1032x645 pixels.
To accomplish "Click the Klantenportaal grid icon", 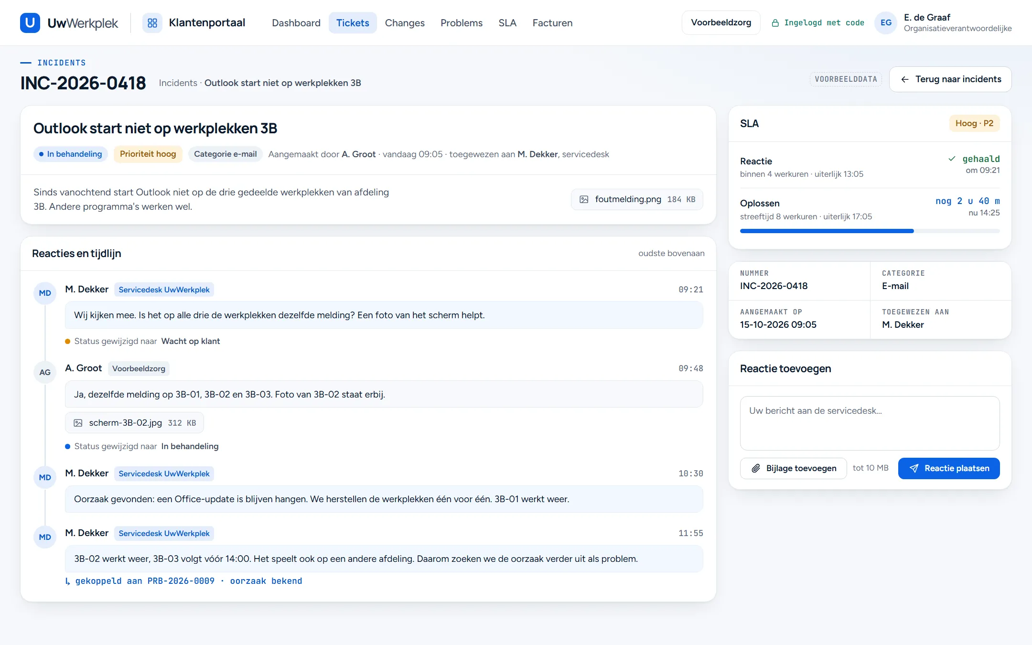I will (x=152, y=23).
